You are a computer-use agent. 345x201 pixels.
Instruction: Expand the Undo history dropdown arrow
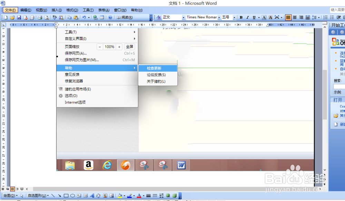tap(89, 18)
